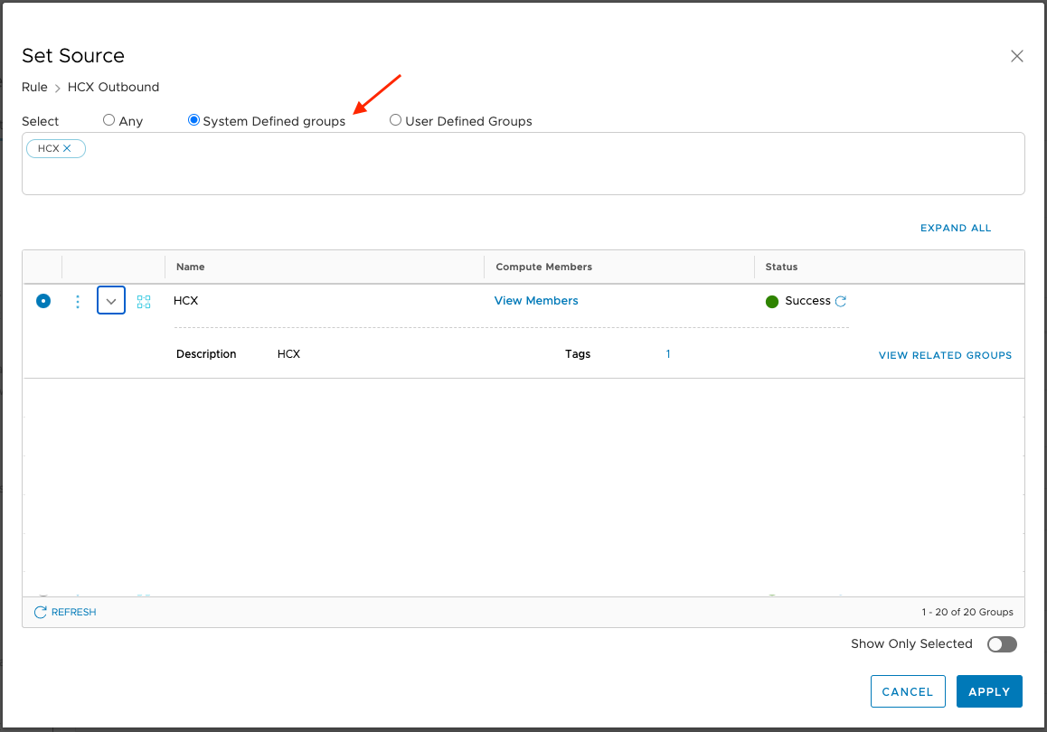Screen dimensions: 1047x732
Task: Click the green Success status indicator
Action: (772, 302)
